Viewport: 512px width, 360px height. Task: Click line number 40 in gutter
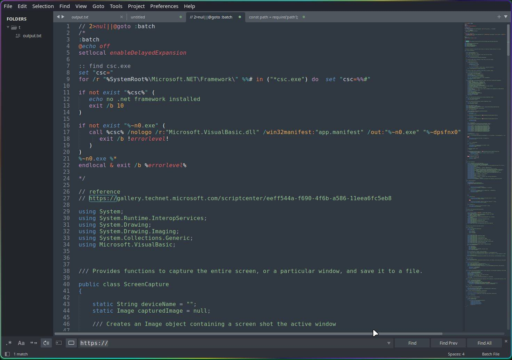pos(66,284)
